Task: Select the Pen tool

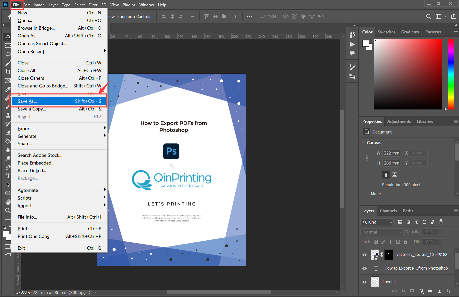Action: click(x=8, y=167)
